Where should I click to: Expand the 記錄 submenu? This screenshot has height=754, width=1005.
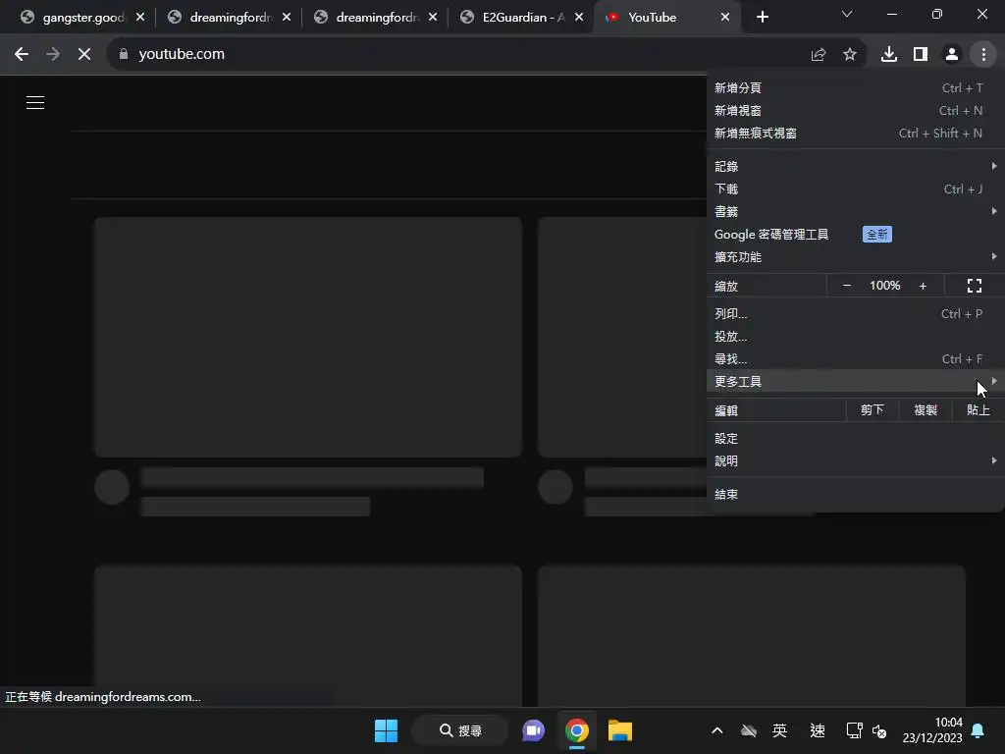coord(855,166)
